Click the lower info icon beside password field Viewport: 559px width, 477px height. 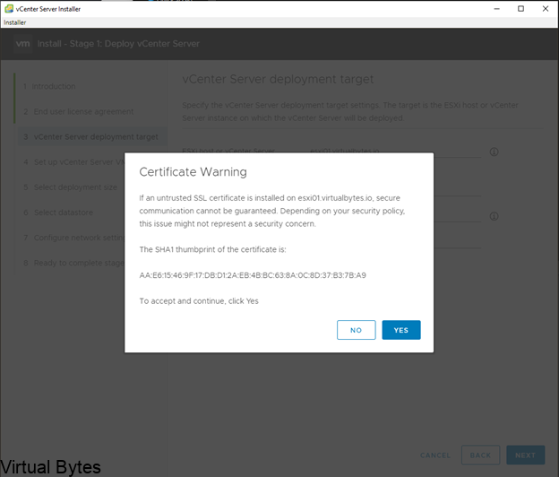coord(494,216)
